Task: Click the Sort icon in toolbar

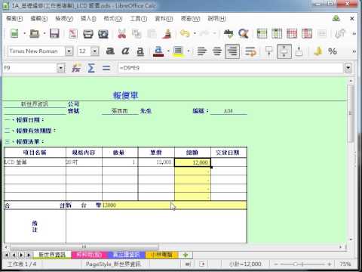Action: (x=340, y=33)
